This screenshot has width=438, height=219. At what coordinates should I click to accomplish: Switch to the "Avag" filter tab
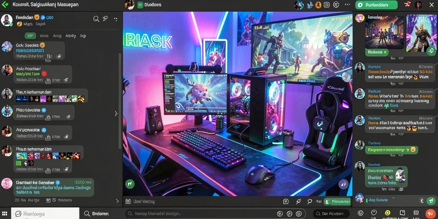[57, 36]
